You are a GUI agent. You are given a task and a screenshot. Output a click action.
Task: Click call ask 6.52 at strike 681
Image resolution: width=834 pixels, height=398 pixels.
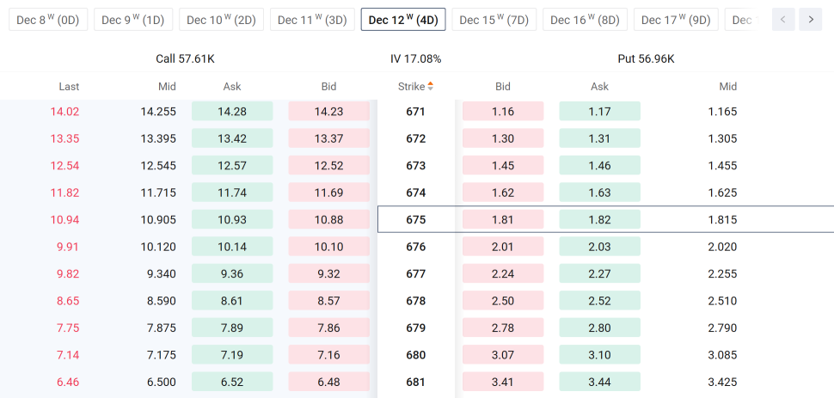click(x=232, y=382)
